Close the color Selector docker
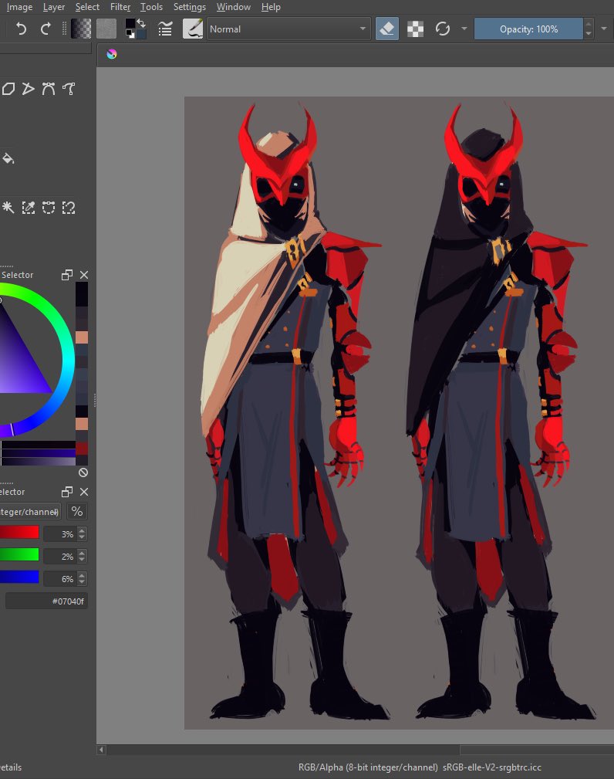 pyautogui.click(x=84, y=275)
